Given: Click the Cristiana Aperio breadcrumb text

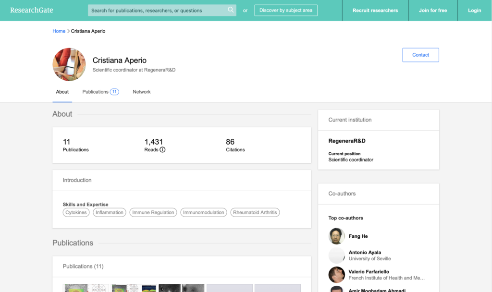Looking at the screenshot, I should point(88,31).
